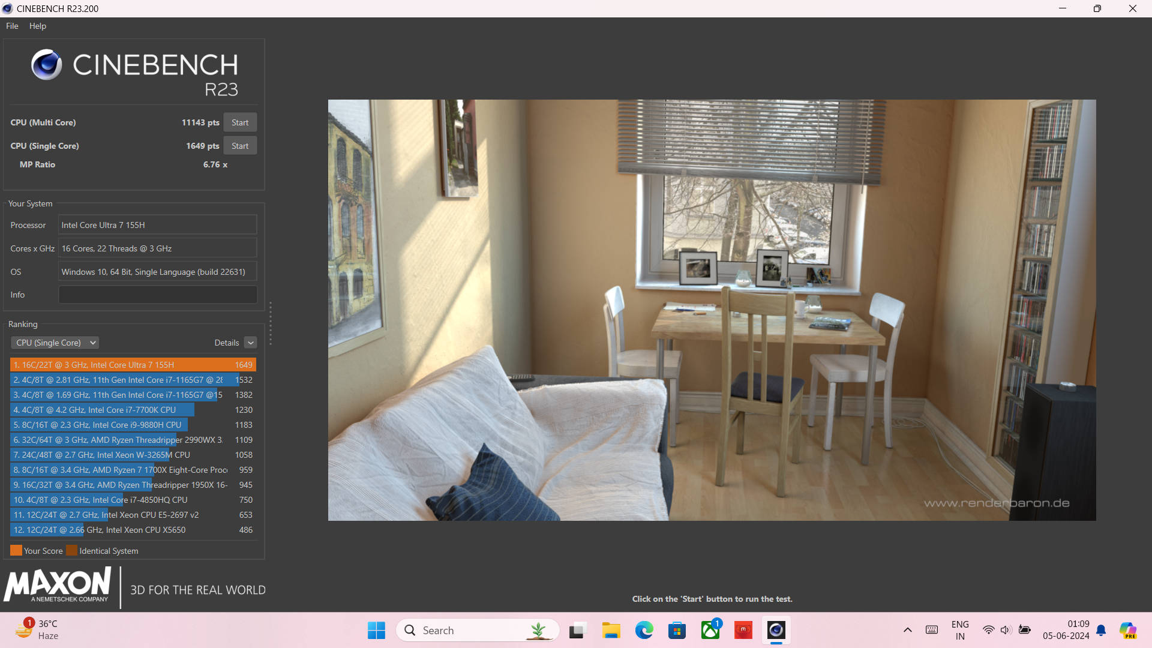
Task: Click the MP Ratio value 6.76 x
Action: click(x=215, y=164)
